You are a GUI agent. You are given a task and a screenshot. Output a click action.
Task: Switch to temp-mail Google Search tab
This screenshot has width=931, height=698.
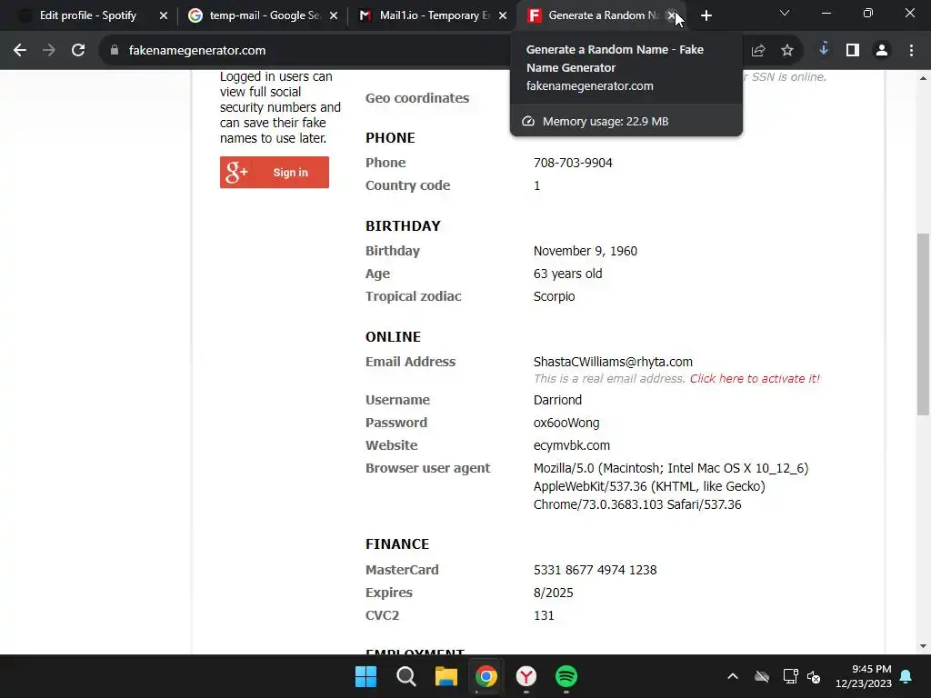(262, 15)
